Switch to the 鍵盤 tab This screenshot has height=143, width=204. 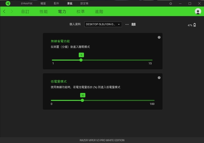pyautogui.click(x=43, y=4)
